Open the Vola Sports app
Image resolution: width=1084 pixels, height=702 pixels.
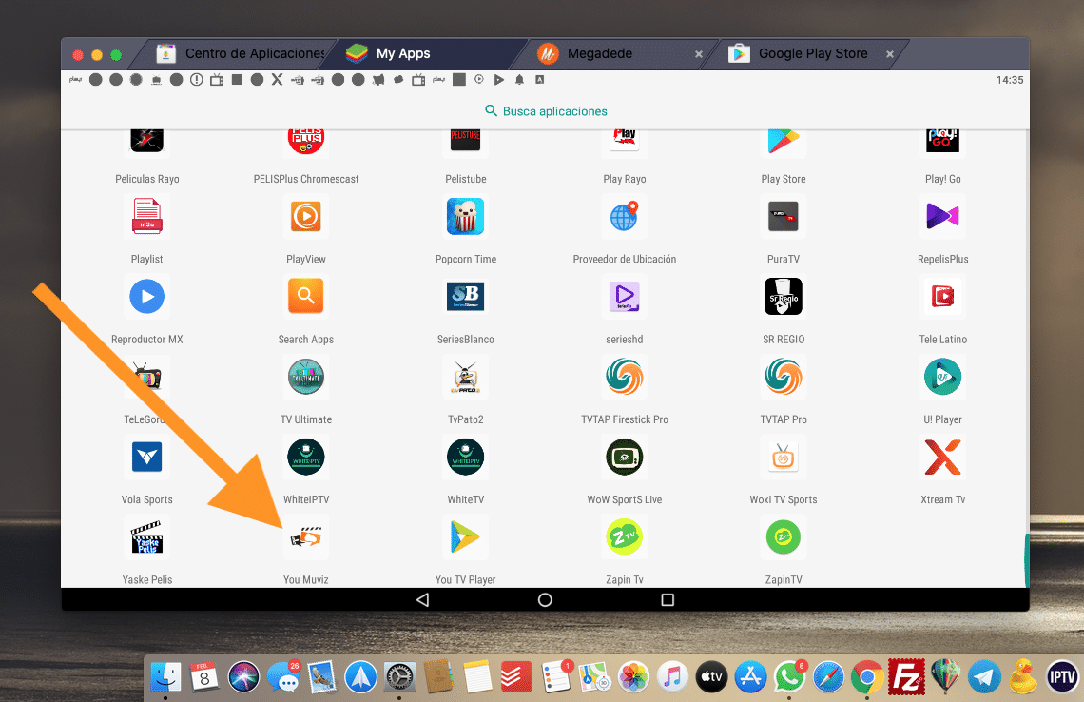click(x=147, y=458)
